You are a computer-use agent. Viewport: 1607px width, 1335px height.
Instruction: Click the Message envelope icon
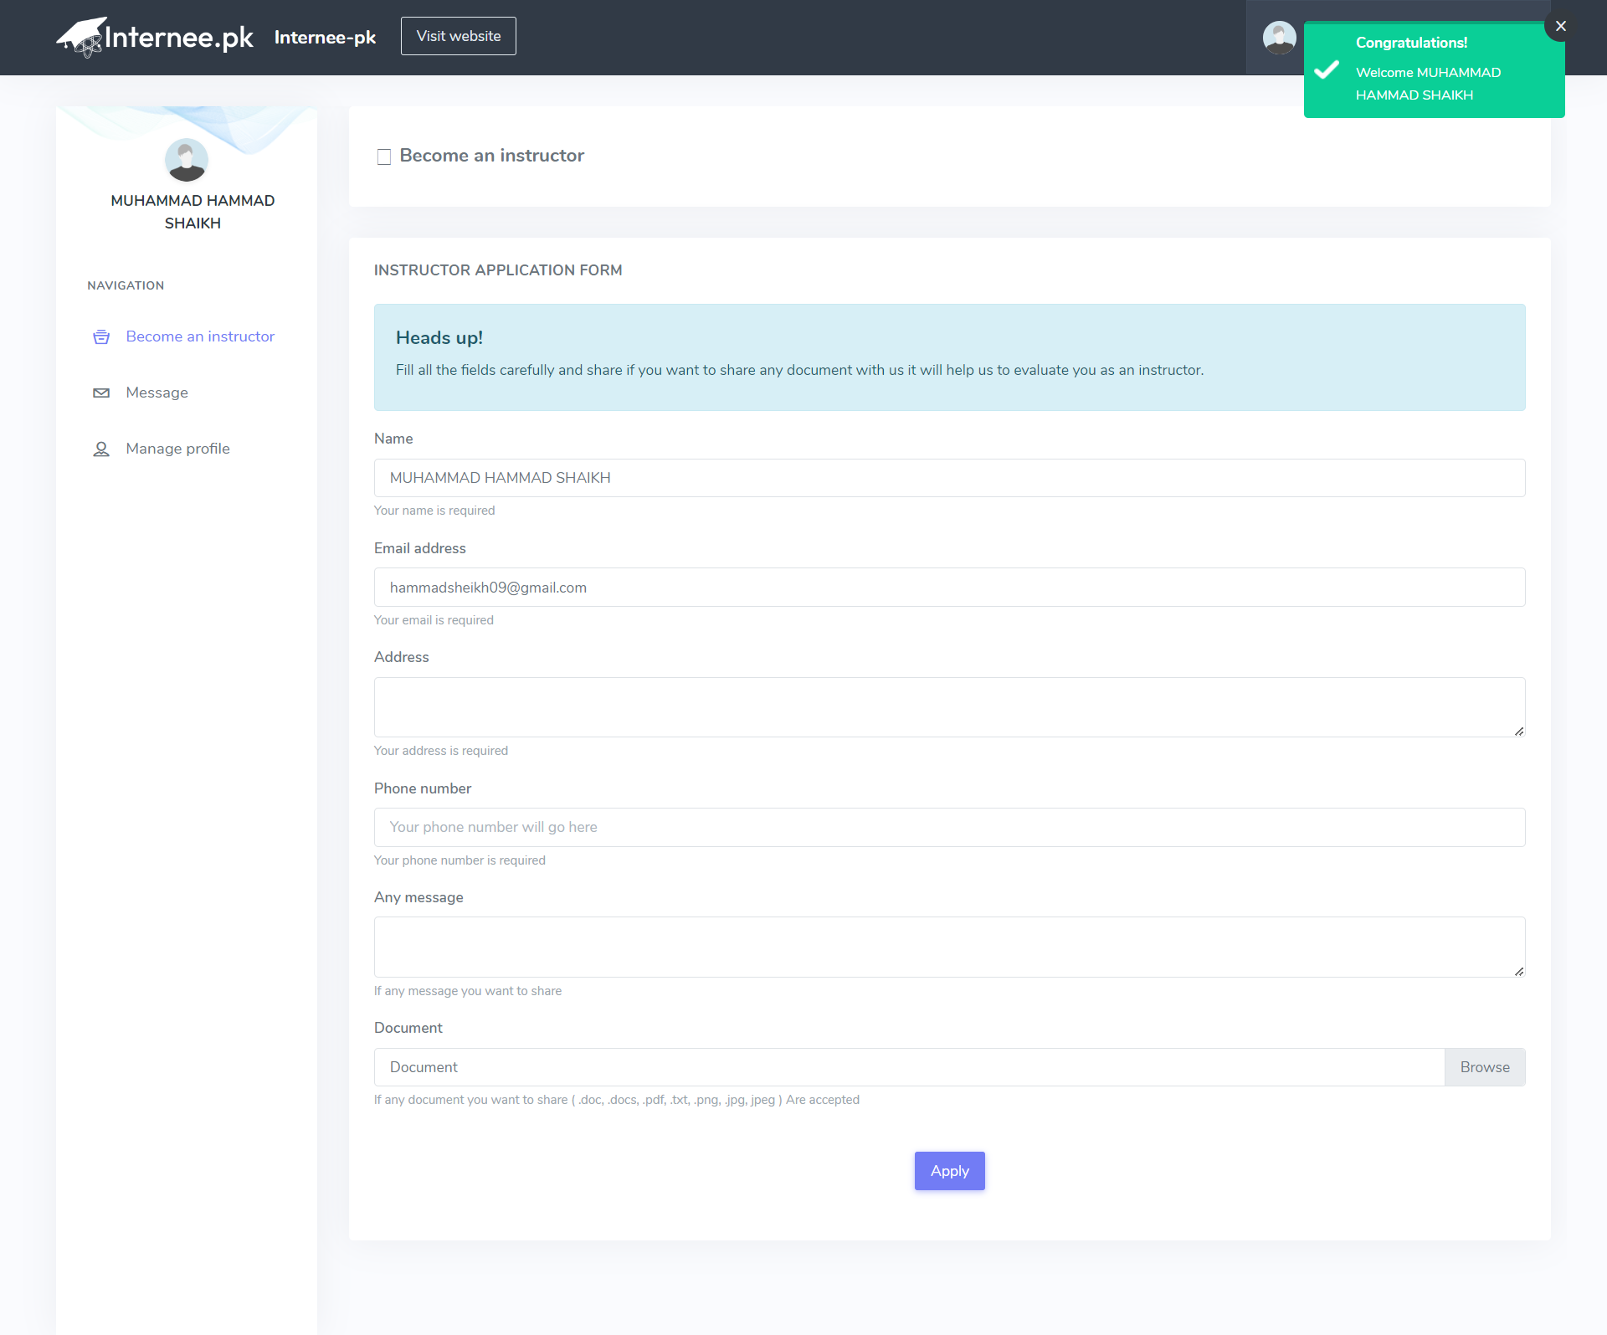coord(101,393)
